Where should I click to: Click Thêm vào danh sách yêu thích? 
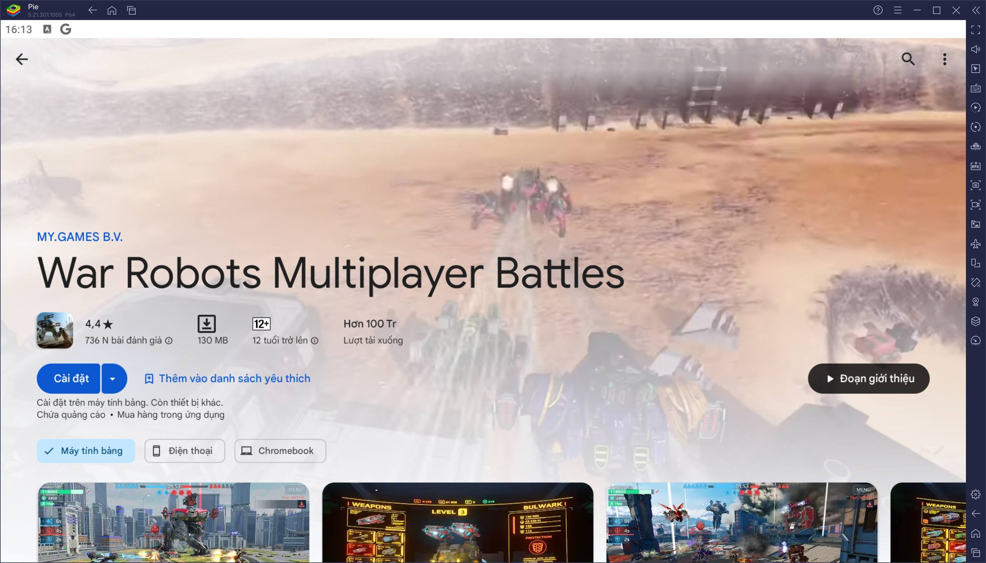[227, 378]
